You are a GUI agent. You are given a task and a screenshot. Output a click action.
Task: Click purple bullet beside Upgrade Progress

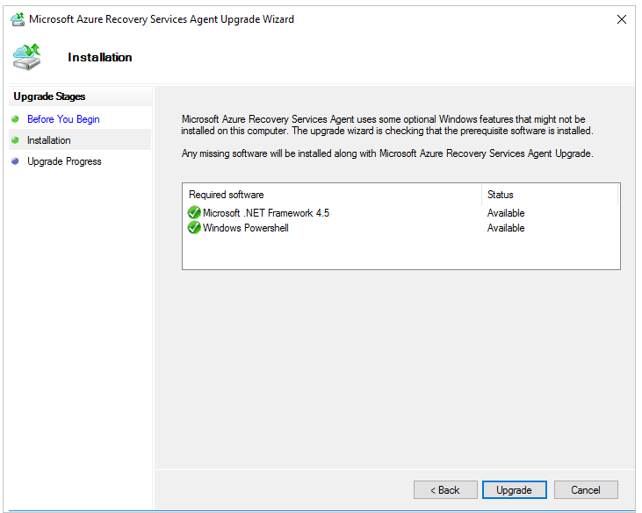coord(15,161)
